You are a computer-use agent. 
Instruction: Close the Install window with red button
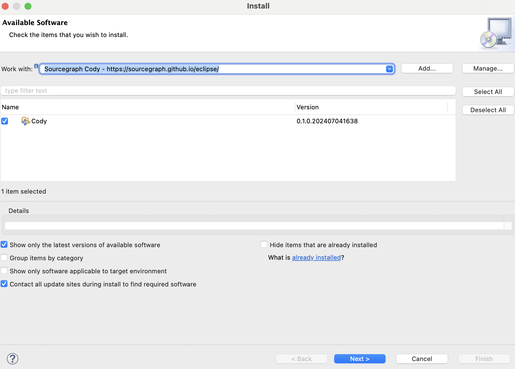coord(5,6)
